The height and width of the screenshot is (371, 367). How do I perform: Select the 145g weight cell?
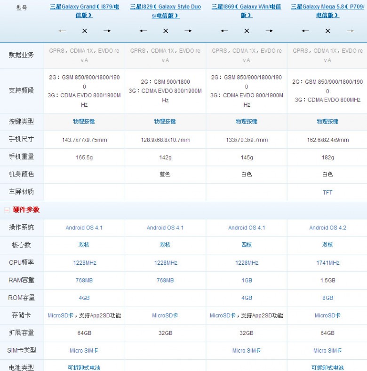[x=247, y=158]
